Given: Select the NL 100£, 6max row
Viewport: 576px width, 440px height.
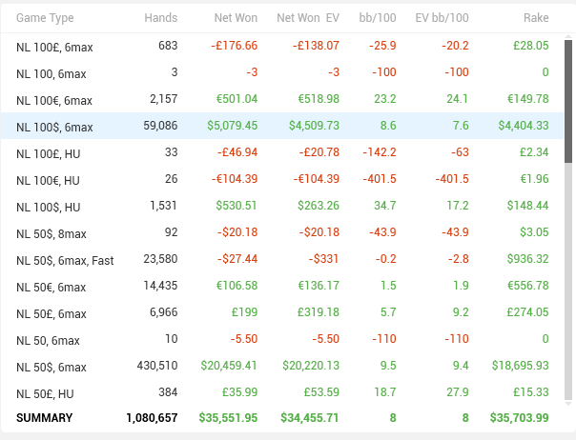Looking at the screenshot, I should 282,47.
